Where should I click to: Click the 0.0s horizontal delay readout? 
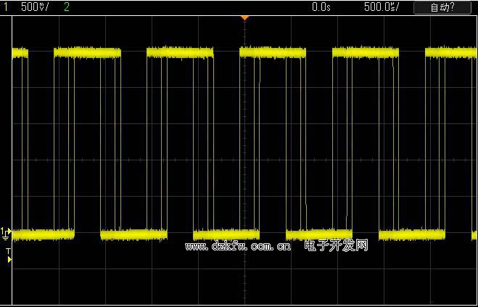(321, 7)
